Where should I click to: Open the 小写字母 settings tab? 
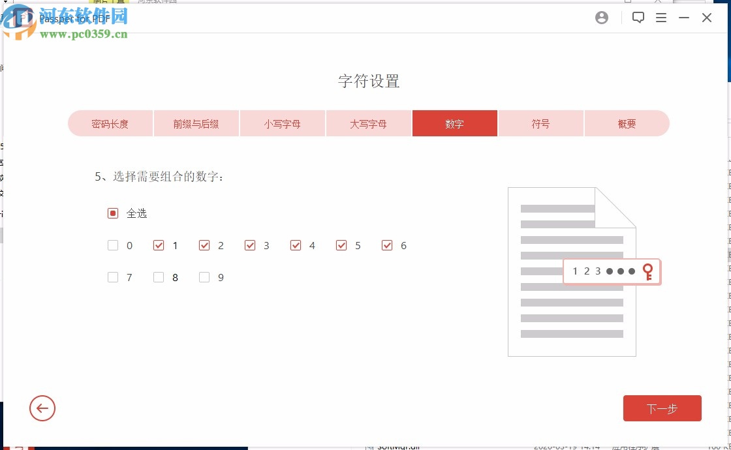tap(283, 123)
